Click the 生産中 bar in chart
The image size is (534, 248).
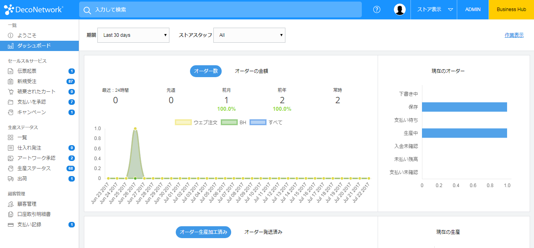pos(464,133)
